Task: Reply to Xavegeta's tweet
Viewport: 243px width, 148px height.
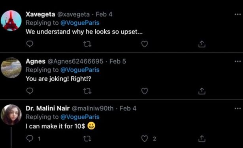Action: click(x=30, y=44)
